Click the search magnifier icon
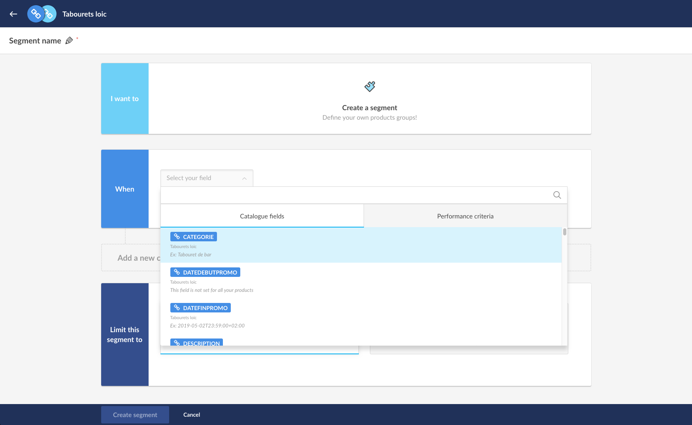This screenshot has width=692, height=425. 557,195
